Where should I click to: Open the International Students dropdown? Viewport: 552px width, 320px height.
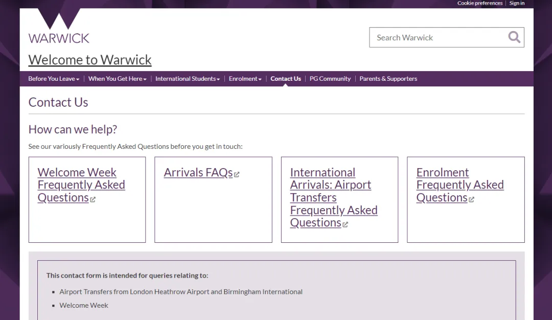[187, 79]
